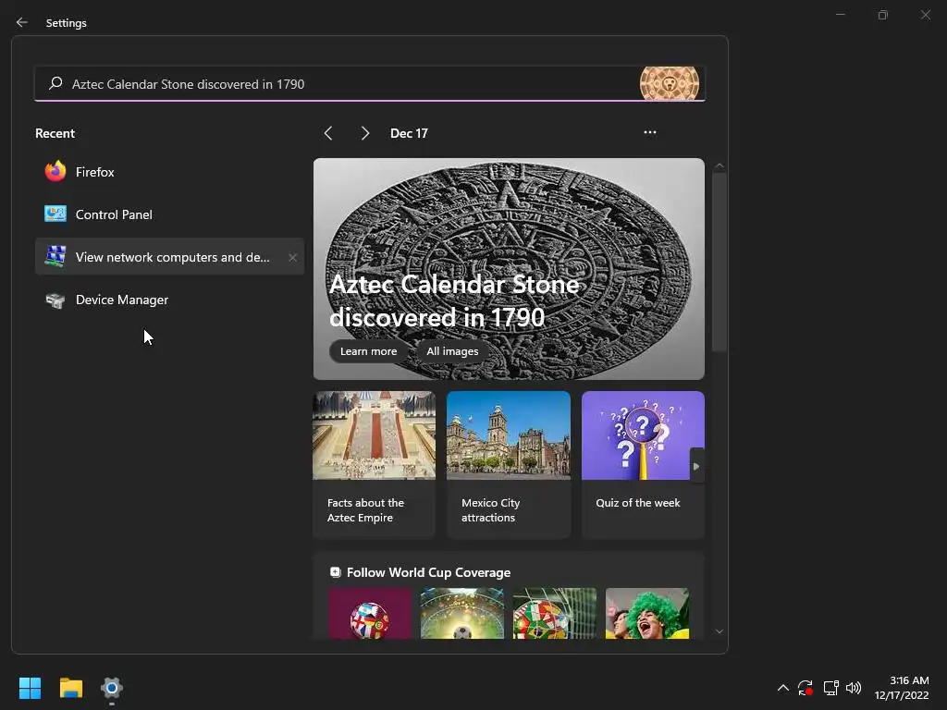Open second World Cup stadium thumbnail
The height and width of the screenshot is (710, 947).
tap(462, 614)
